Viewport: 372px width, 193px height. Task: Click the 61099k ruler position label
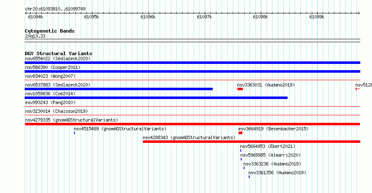click(317, 17)
